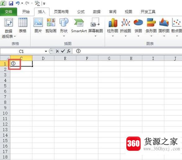Insert a Line chart (折线图)
This screenshot has height=160, width=182.
pos(125,27)
